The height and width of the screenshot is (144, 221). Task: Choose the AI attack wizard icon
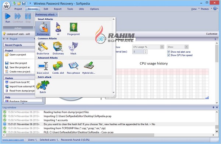(x=58, y=29)
